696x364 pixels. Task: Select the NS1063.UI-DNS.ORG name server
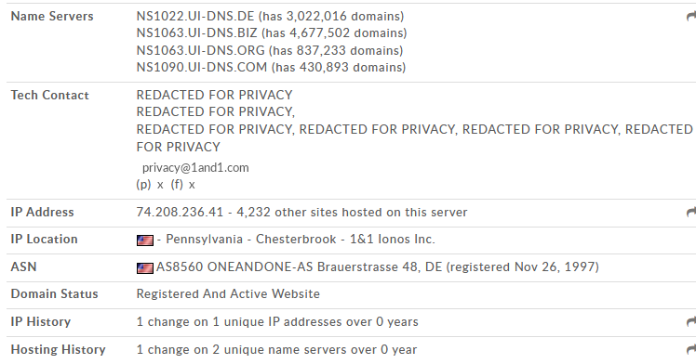pos(200,50)
